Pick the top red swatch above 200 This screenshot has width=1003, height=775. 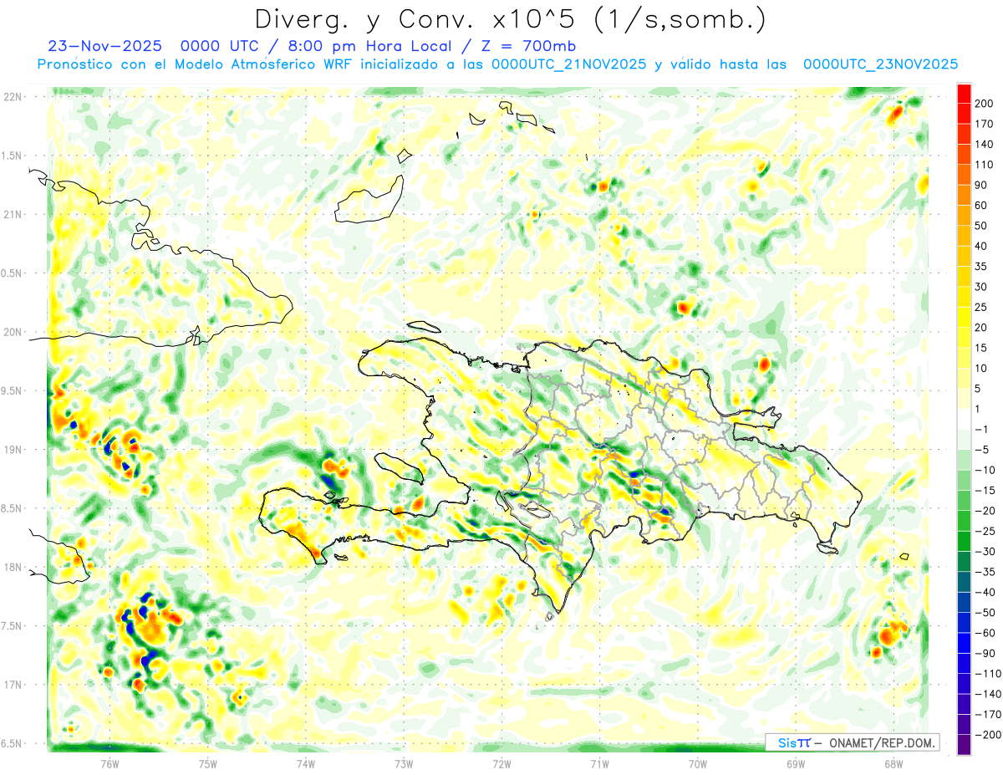tap(965, 93)
